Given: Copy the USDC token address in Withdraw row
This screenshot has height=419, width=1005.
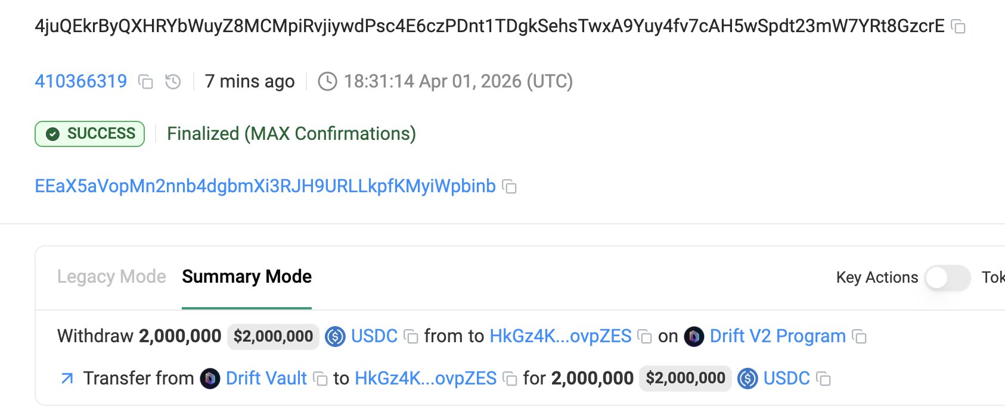Looking at the screenshot, I should tap(411, 337).
